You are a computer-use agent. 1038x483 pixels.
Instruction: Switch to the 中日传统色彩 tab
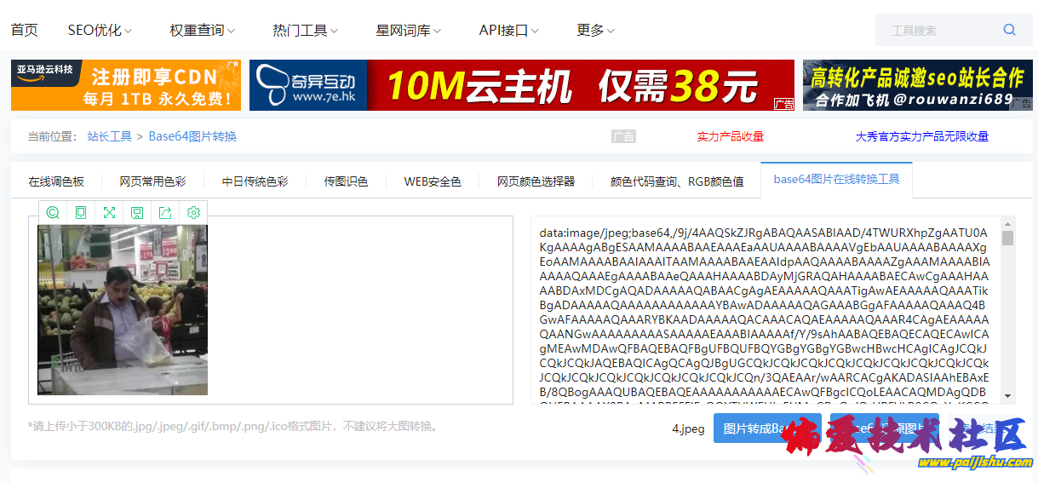[255, 181]
